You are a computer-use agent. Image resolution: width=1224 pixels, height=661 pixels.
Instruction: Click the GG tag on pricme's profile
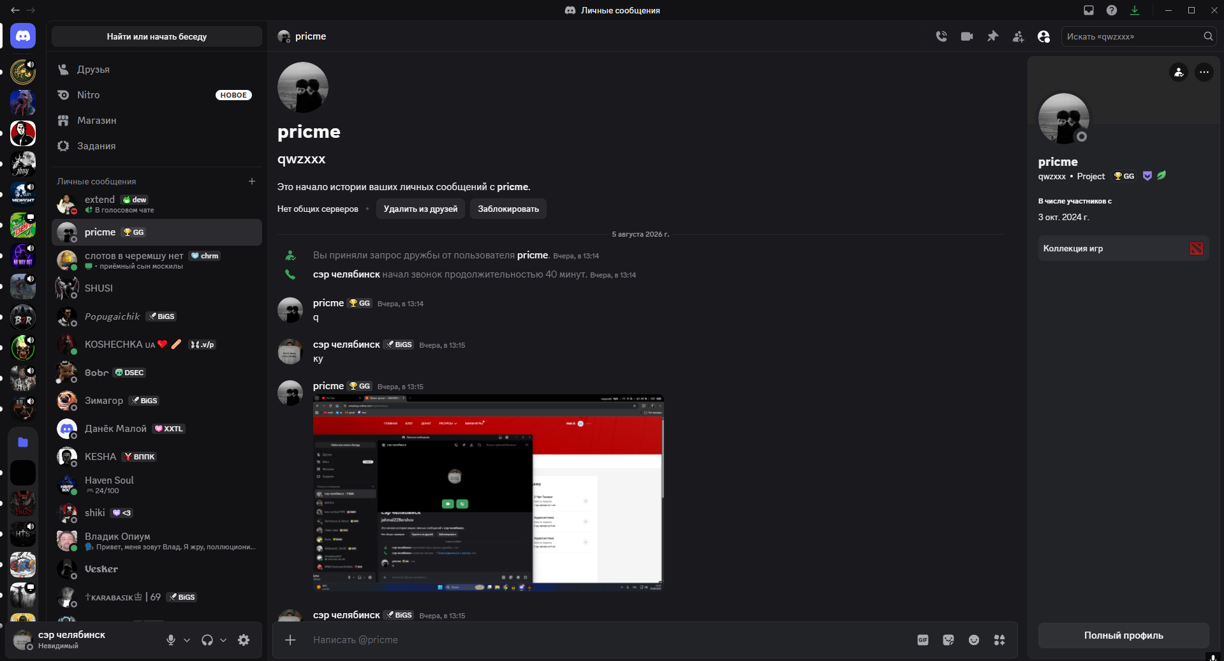tap(1124, 176)
